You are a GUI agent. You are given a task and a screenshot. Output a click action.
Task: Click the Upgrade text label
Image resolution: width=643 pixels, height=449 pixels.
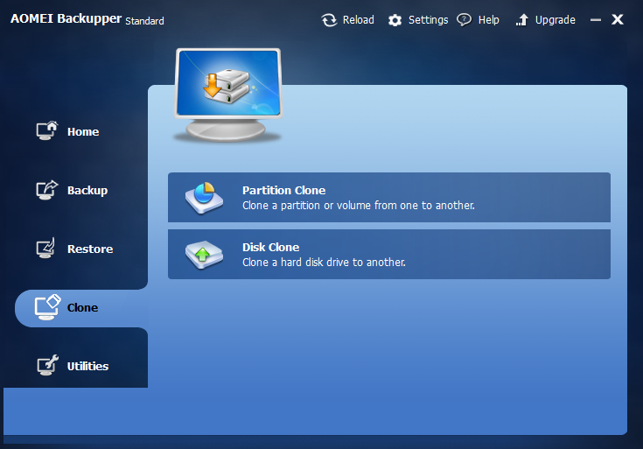coord(556,20)
